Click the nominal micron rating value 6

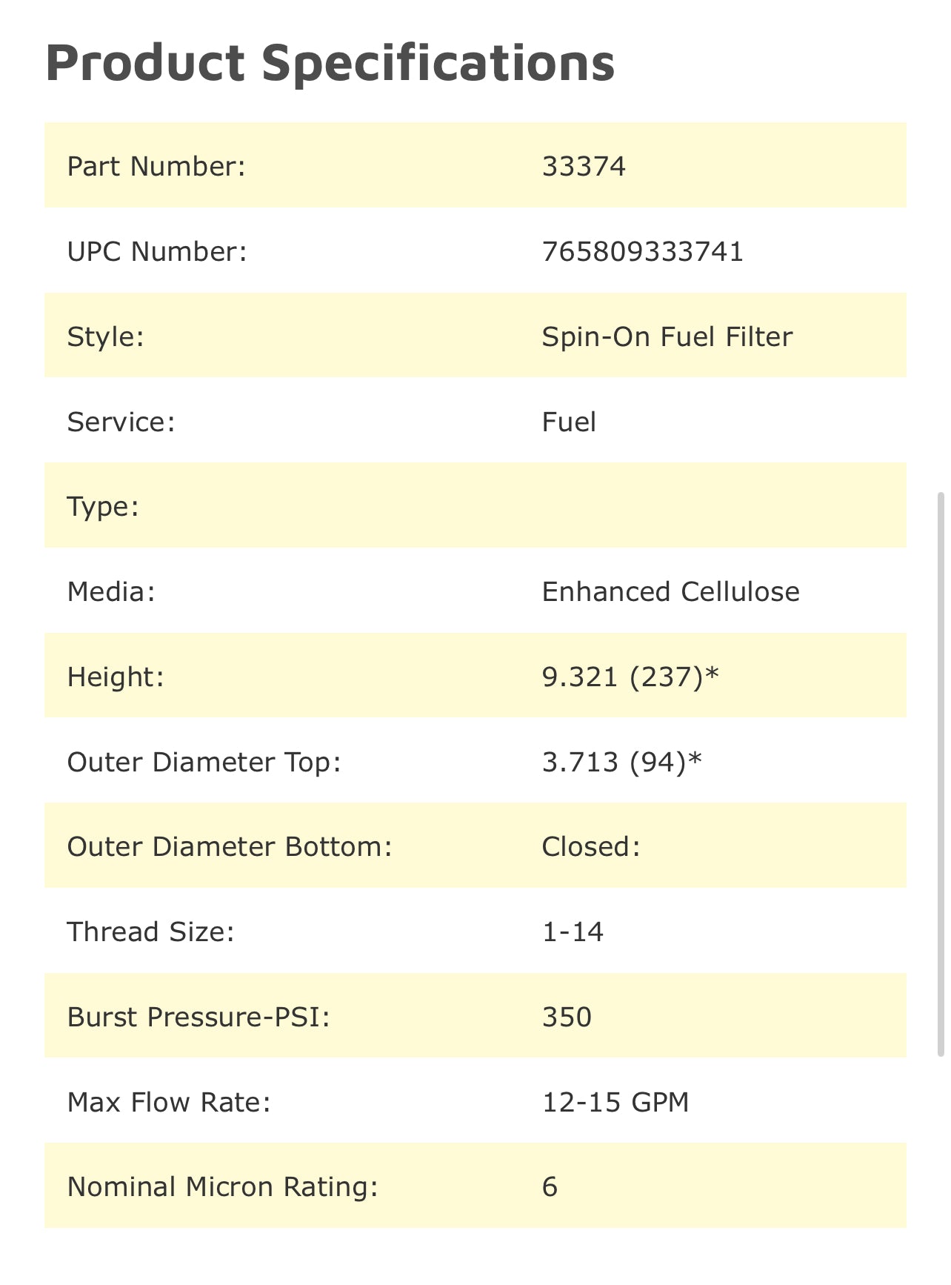tap(550, 1186)
